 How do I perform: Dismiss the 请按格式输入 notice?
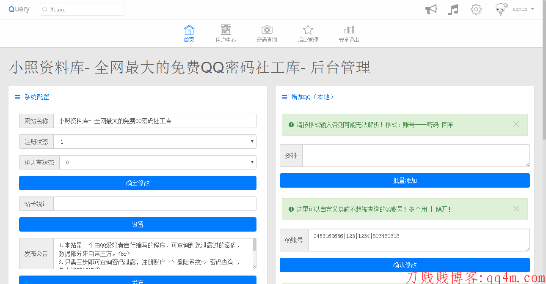pyautogui.click(x=516, y=124)
